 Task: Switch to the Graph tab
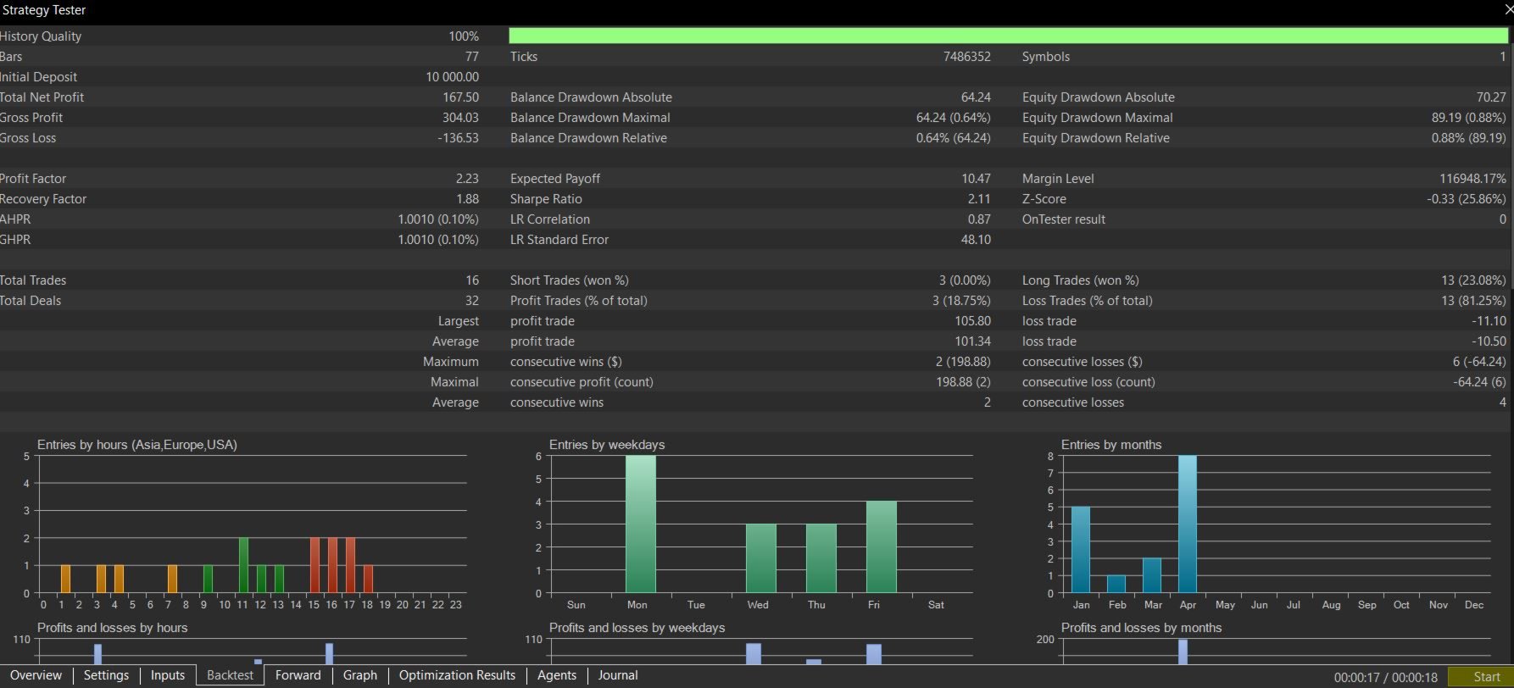point(359,675)
